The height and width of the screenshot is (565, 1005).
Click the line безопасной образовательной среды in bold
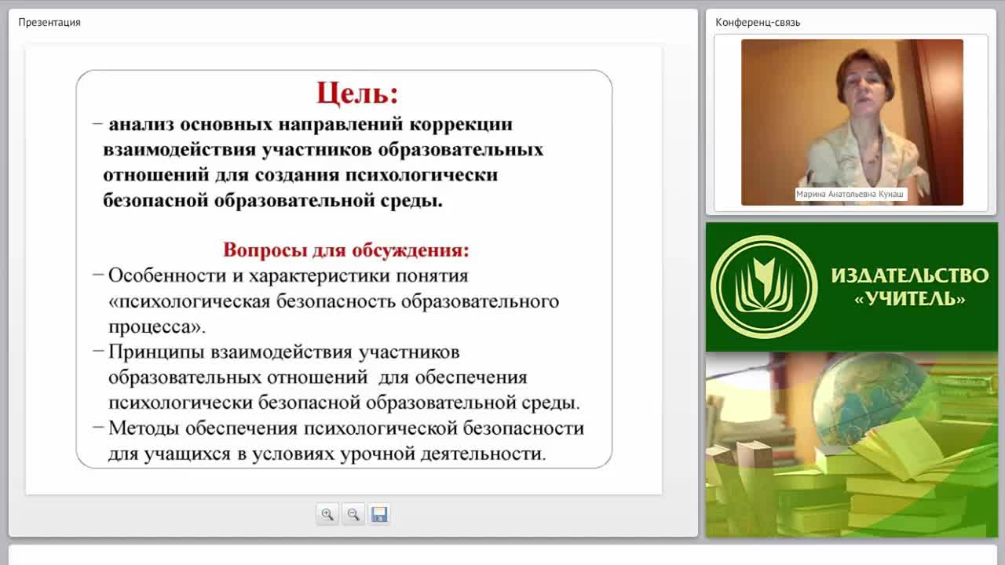click(273, 201)
